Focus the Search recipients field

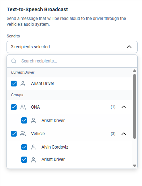[72, 61]
